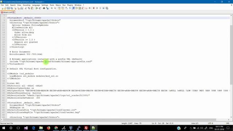
Task: Click the Close All toolbar icon
Action: coord(19,8)
